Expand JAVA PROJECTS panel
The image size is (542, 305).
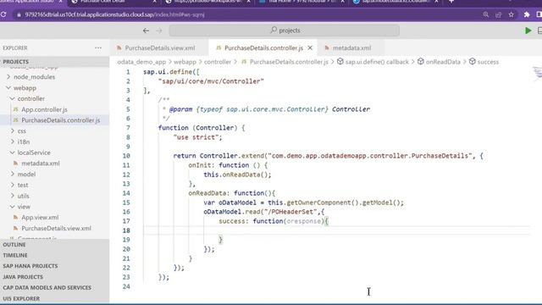[54, 277]
